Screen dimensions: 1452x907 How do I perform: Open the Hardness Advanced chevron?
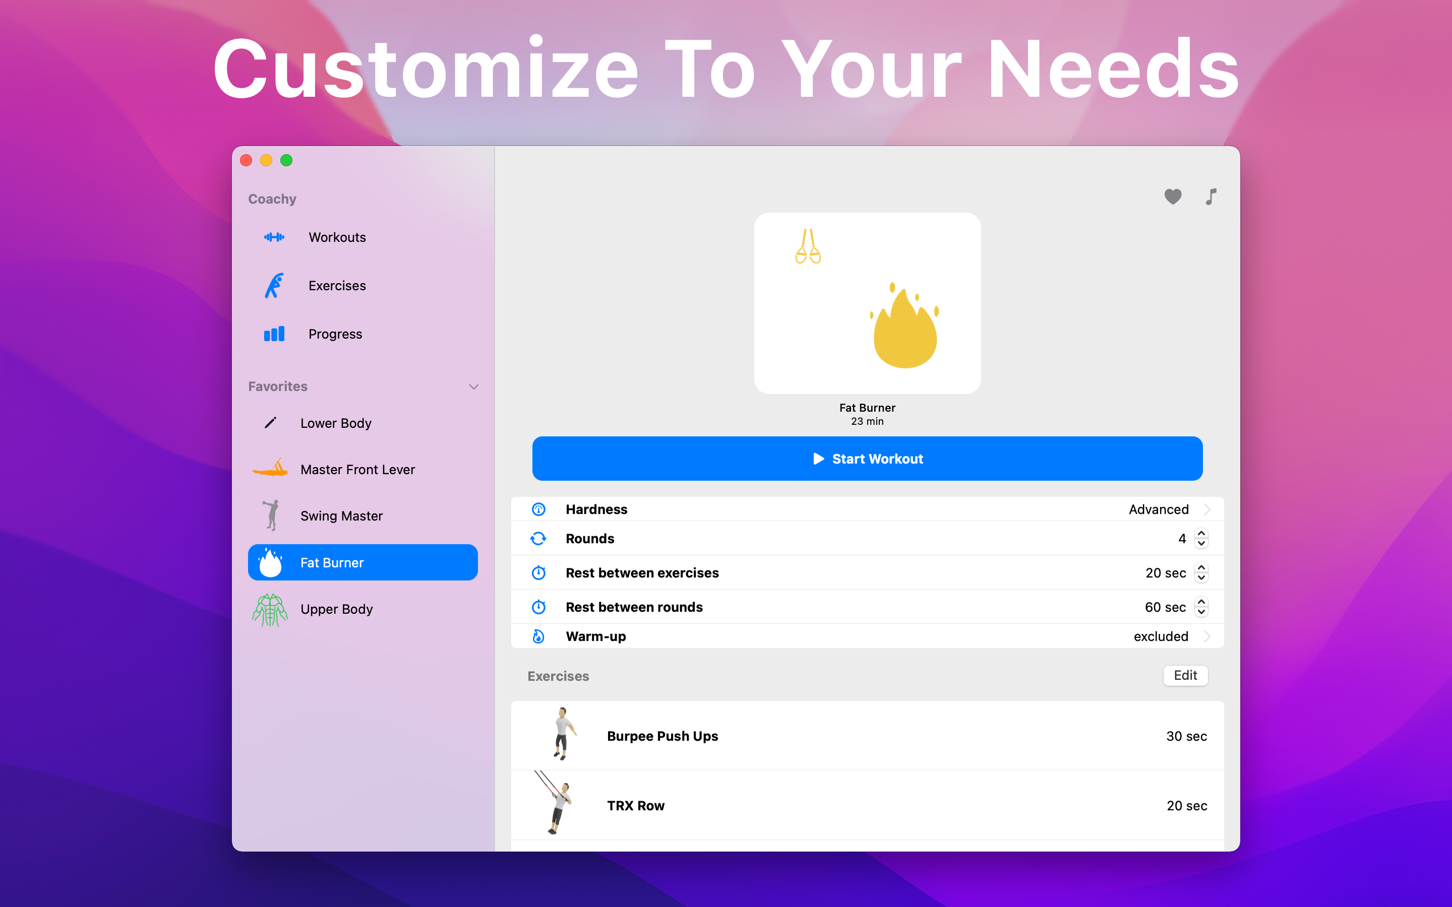[1207, 509]
